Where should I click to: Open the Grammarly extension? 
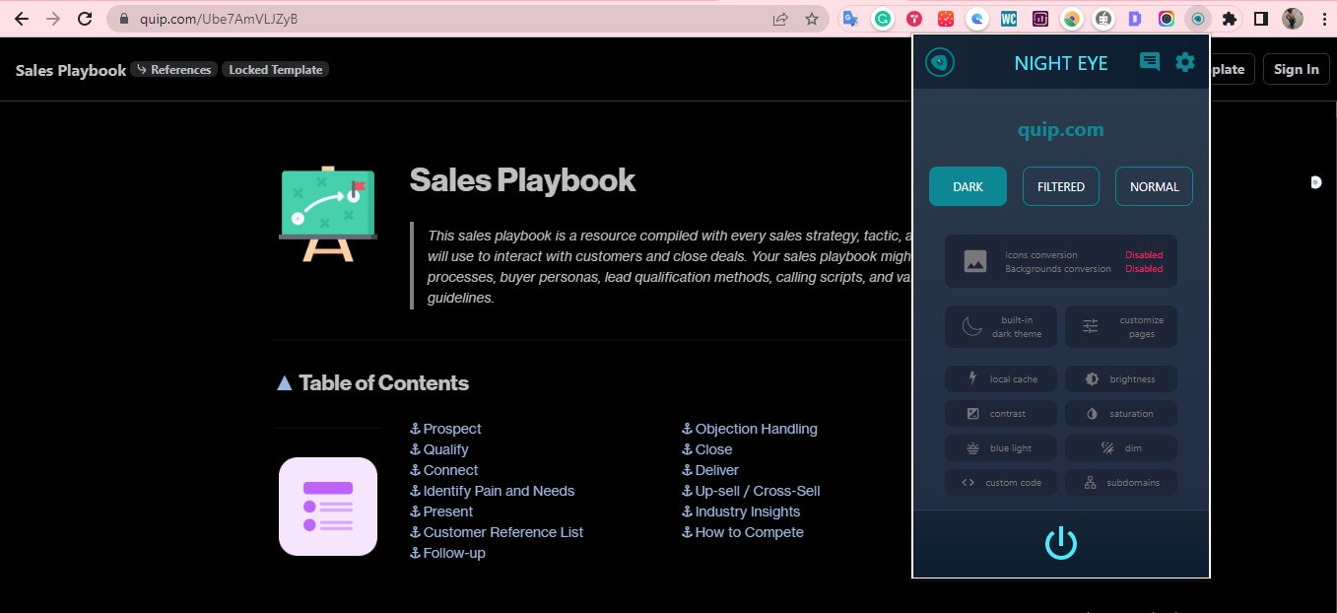[883, 19]
